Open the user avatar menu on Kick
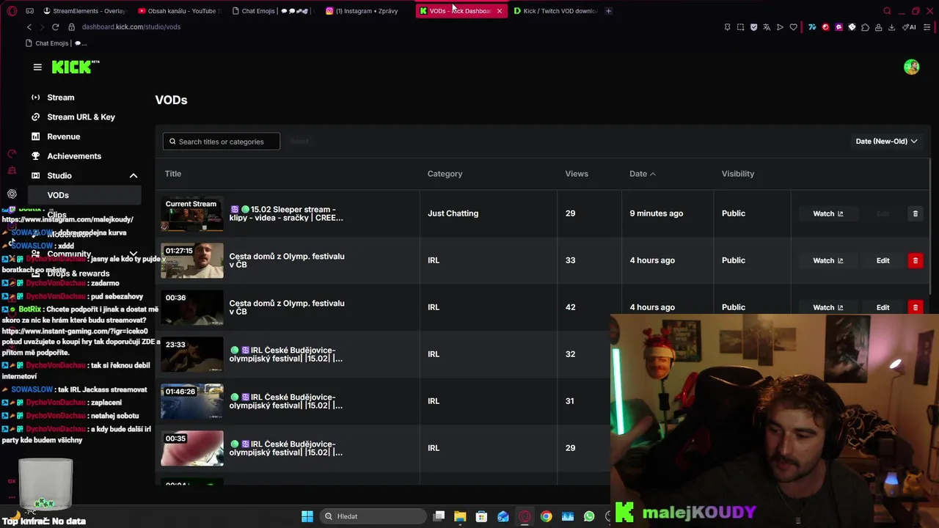This screenshot has width=939, height=528. 911,67
